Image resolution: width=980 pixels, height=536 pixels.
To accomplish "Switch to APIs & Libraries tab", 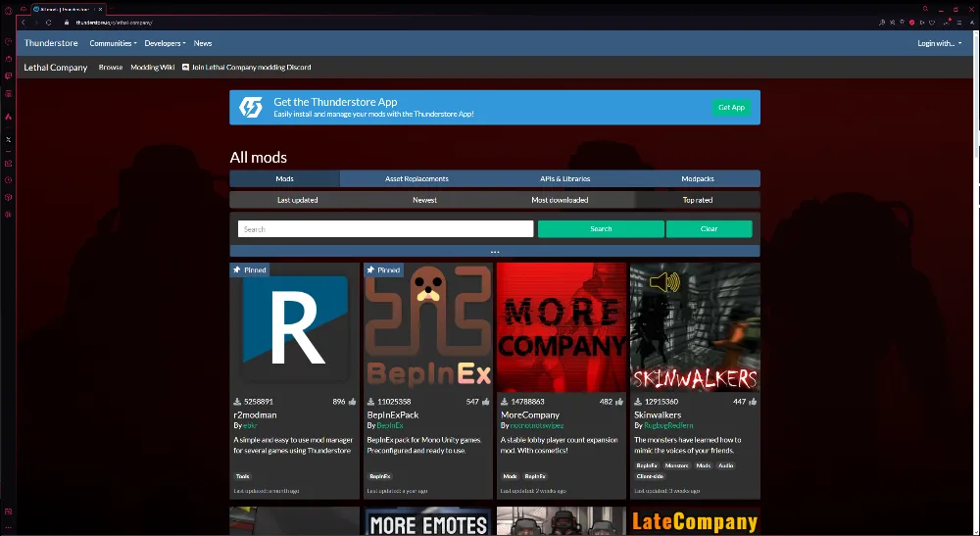I will click(565, 178).
